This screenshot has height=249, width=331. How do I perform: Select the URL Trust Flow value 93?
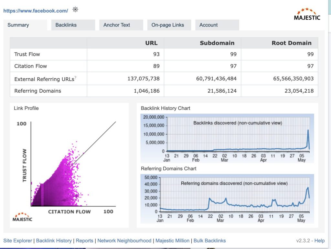pyautogui.click(x=156, y=54)
